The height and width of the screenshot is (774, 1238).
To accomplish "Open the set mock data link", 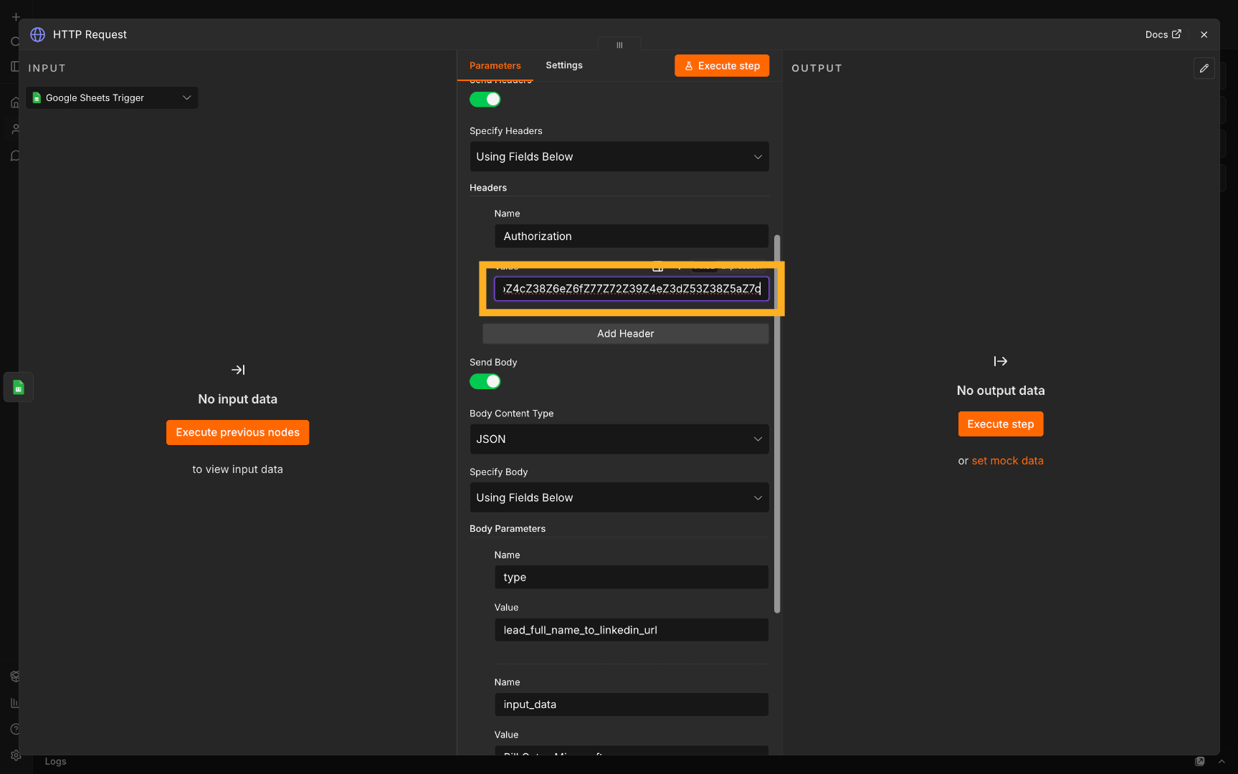I will click(x=1008, y=461).
